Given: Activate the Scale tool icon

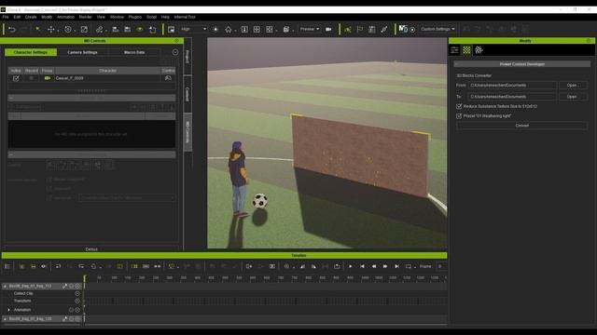Looking at the screenshot, I should [84, 29].
